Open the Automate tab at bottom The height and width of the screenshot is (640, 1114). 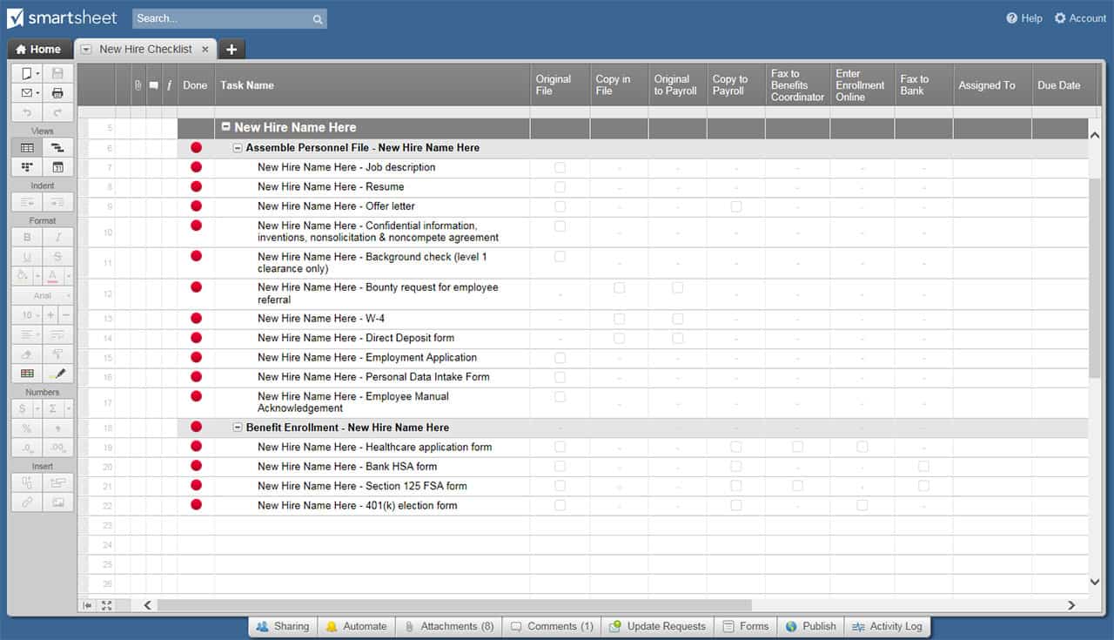(x=356, y=626)
